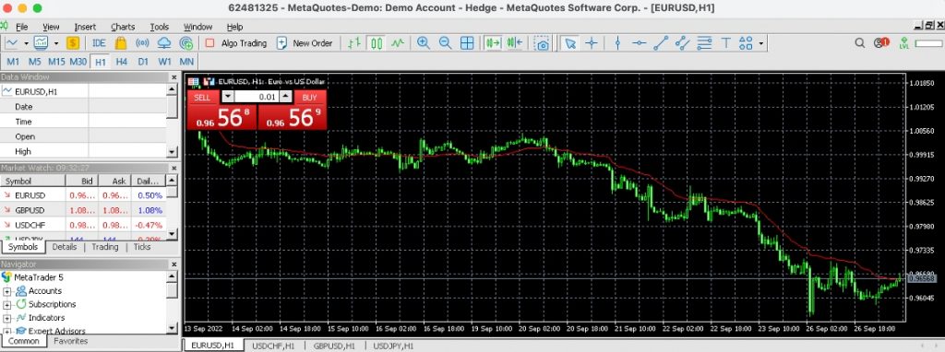The width and height of the screenshot is (945, 352).
Task: Expand the Accounts tree node
Action: (7, 291)
